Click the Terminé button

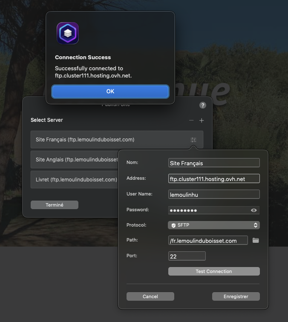pyautogui.click(x=55, y=205)
